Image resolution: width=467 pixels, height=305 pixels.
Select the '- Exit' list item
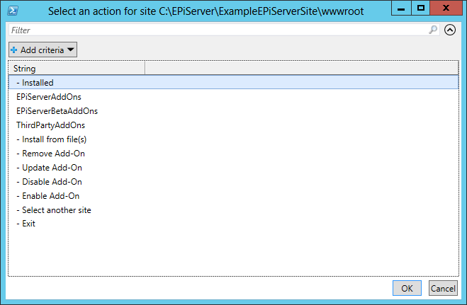(x=26, y=224)
